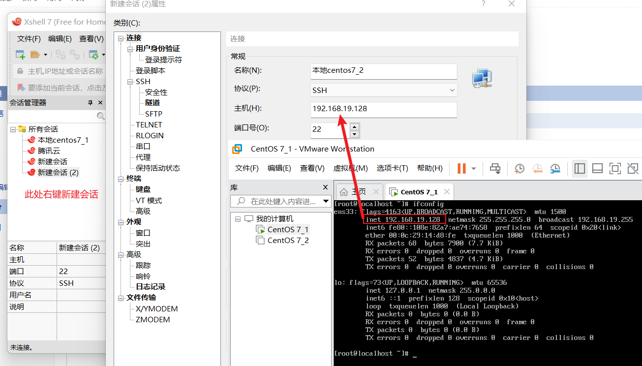Open the dropdown arrow beside Xshell's folder icon
This screenshot has width=642, height=366.
click(x=46, y=55)
